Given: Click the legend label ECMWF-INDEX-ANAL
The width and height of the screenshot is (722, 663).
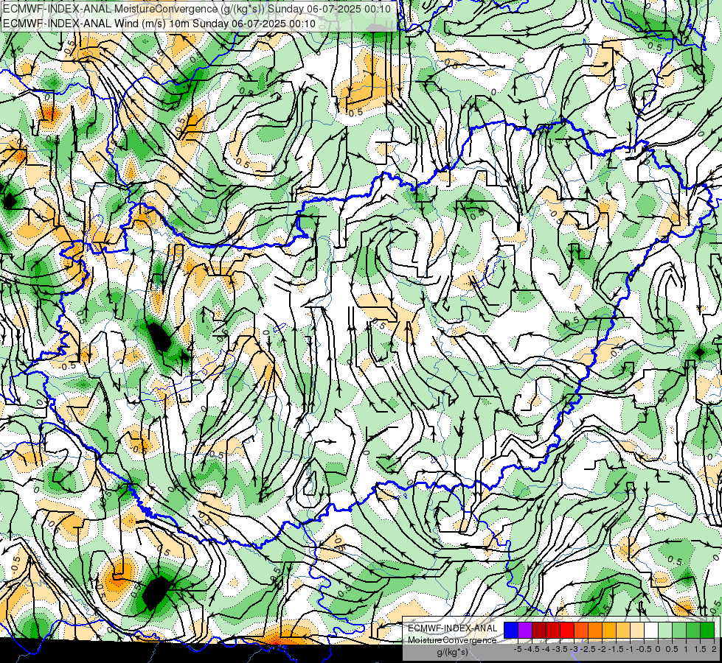Looking at the screenshot, I should pyautogui.click(x=453, y=628).
